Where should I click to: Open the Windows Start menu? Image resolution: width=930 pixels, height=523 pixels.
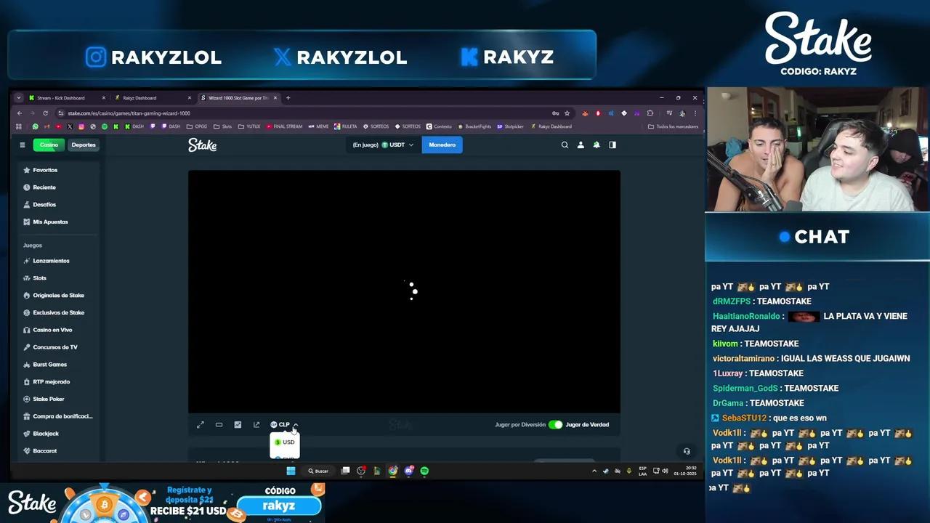coord(291,471)
